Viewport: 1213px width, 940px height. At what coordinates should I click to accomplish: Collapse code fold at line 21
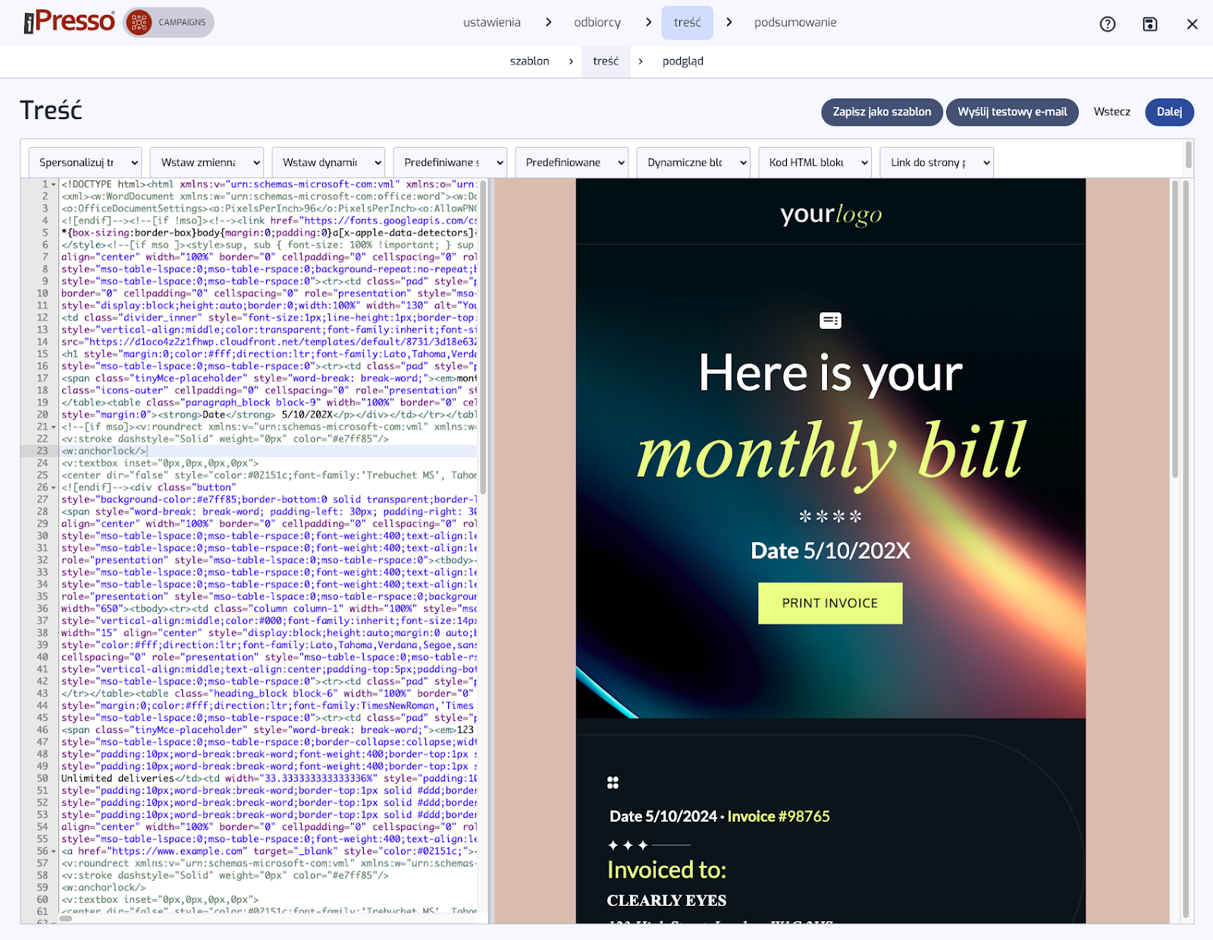54,428
